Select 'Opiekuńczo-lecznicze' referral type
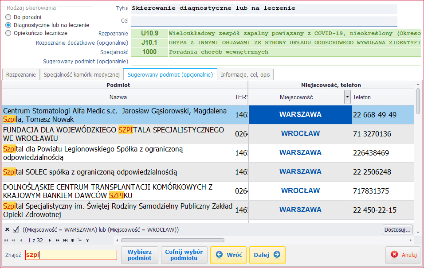 point(8,33)
